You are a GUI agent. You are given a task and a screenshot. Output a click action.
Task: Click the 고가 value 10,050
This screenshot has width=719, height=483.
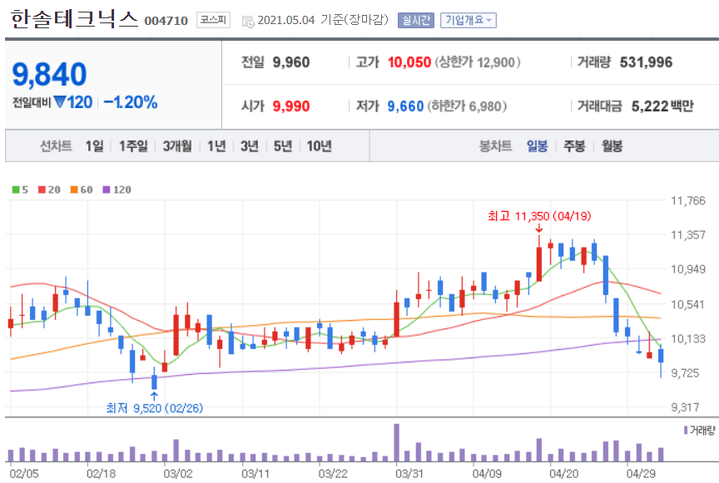pos(409,62)
